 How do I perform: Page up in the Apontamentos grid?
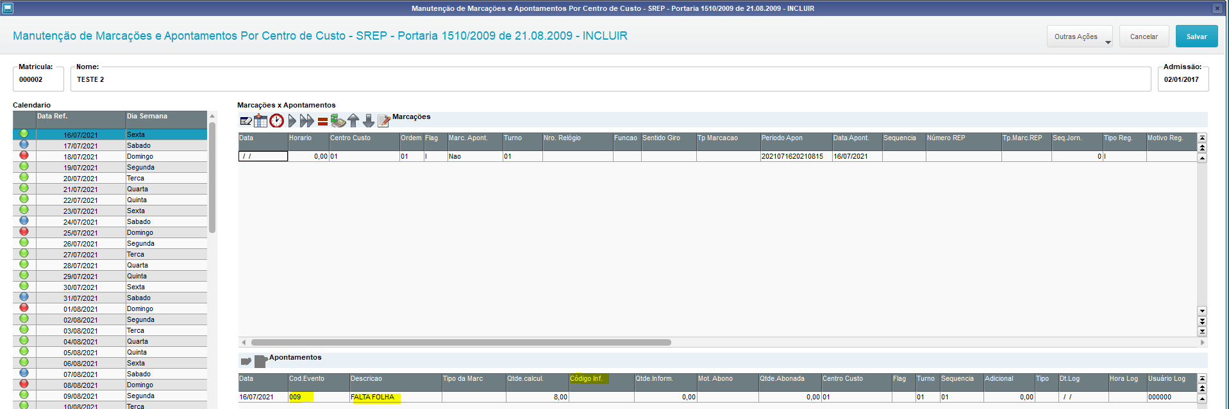[1202, 388]
